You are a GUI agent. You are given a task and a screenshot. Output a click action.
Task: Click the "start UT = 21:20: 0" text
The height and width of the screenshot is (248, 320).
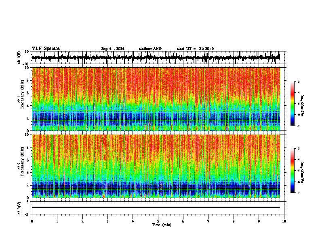[195, 49]
